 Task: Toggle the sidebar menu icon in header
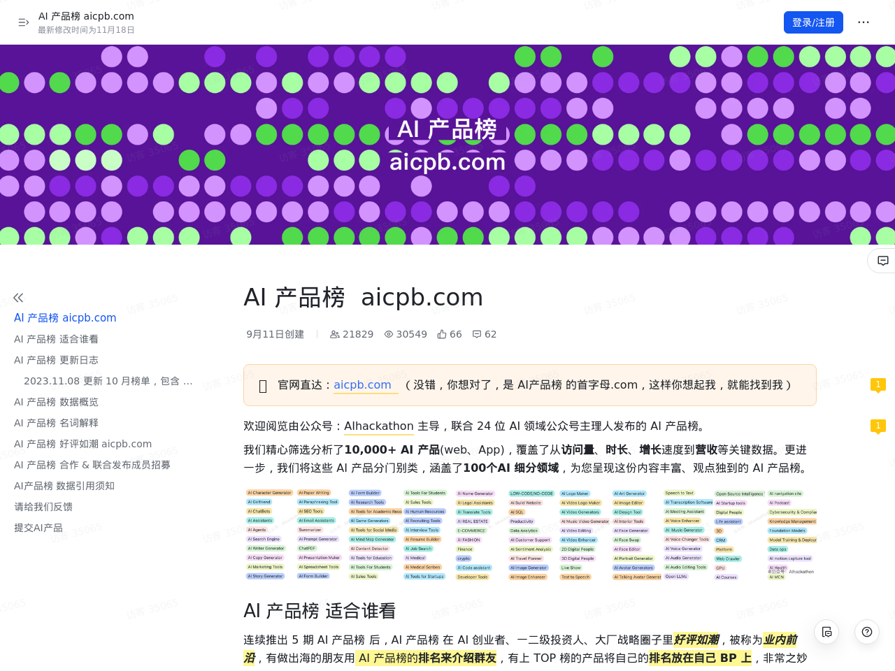[23, 22]
